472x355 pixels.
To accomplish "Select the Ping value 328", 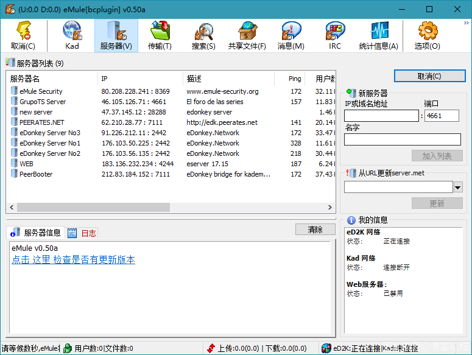I will coord(296,143).
